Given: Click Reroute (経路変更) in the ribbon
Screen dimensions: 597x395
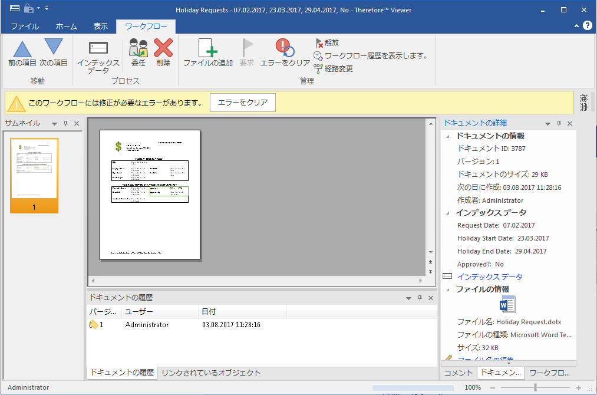Looking at the screenshot, I should [334, 68].
